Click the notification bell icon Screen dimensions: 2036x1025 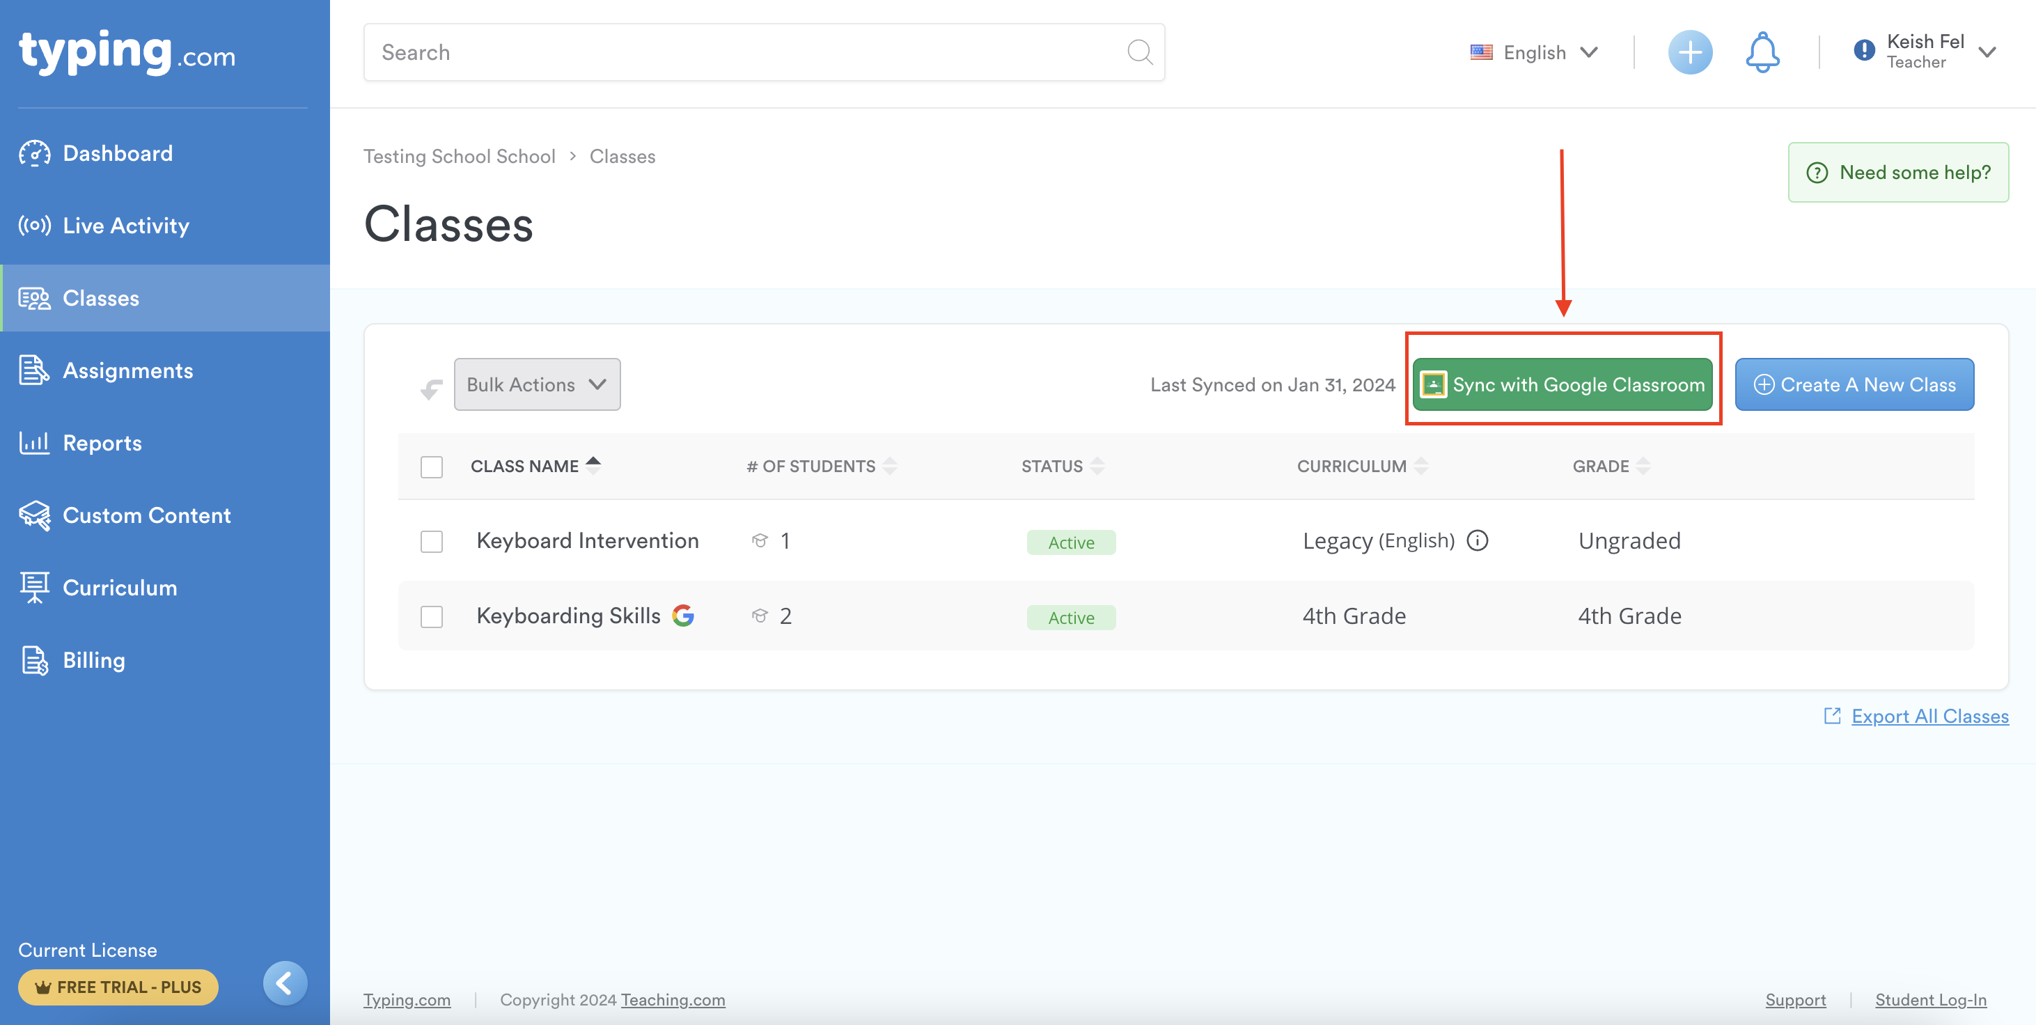(1762, 53)
